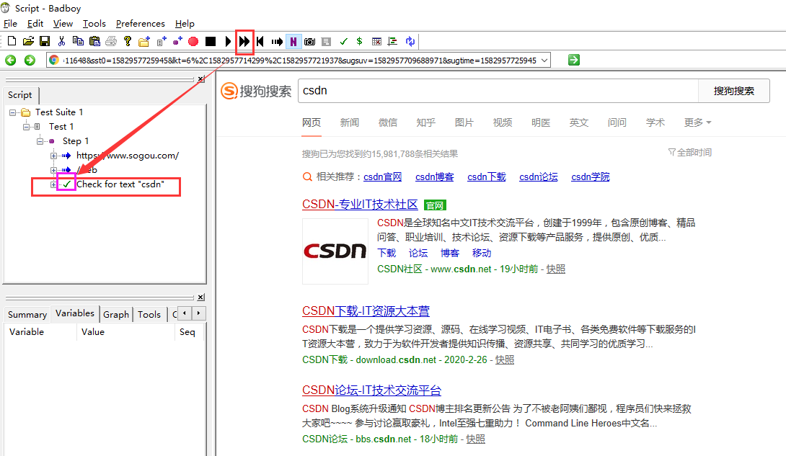The width and height of the screenshot is (786, 456).
Task: Add a new Test with the page-plus icon
Action: 161,42
